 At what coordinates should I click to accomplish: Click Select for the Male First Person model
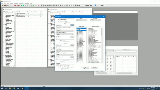(72, 37)
